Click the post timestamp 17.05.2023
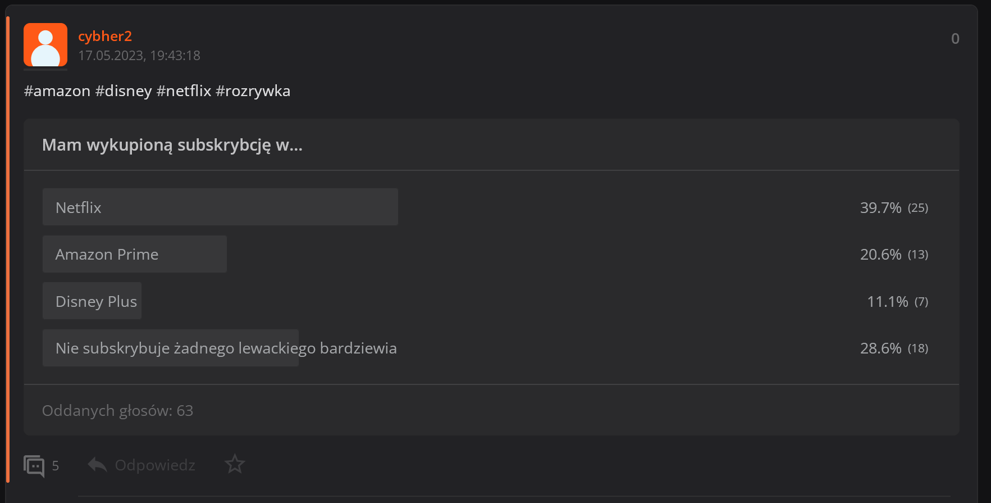Viewport: 991px width, 503px height. pos(139,56)
